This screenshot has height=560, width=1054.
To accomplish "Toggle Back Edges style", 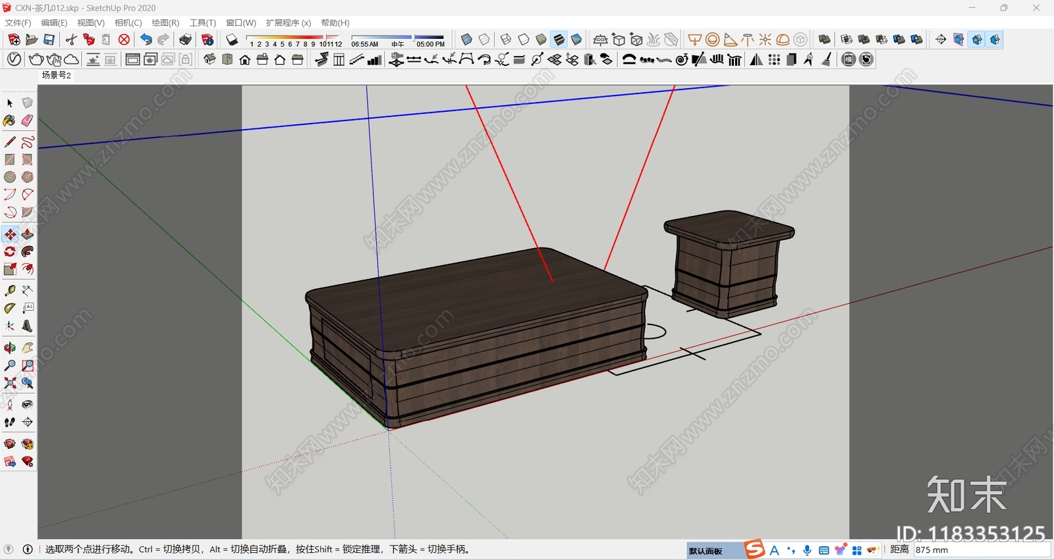I will [x=484, y=39].
